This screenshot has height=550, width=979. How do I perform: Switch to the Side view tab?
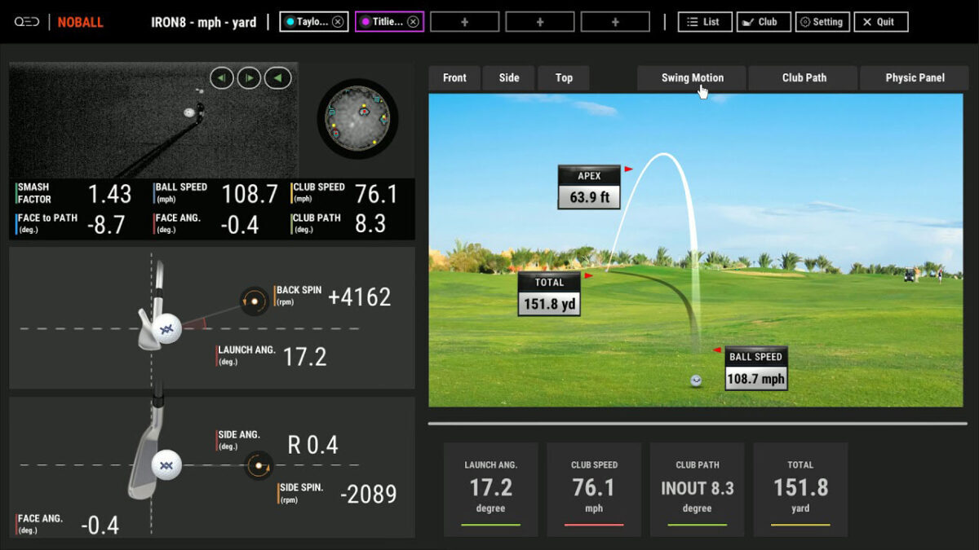[x=509, y=78]
